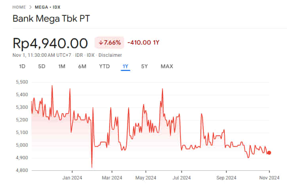Click the -410.00 1Y change text
287x185 pixels.
click(x=143, y=42)
